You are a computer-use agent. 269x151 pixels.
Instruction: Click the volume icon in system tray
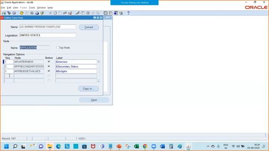238,146
